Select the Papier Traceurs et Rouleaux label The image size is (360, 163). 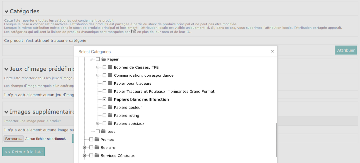click(164, 91)
